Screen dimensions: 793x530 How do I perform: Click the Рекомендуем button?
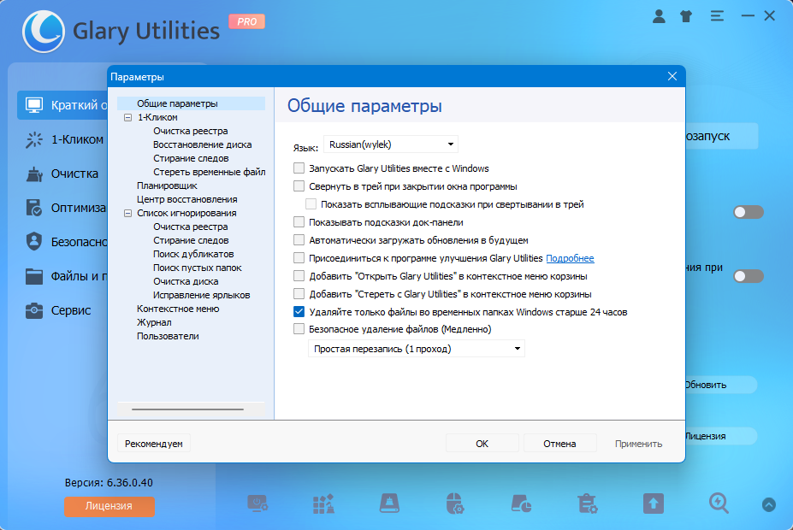click(x=154, y=443)
